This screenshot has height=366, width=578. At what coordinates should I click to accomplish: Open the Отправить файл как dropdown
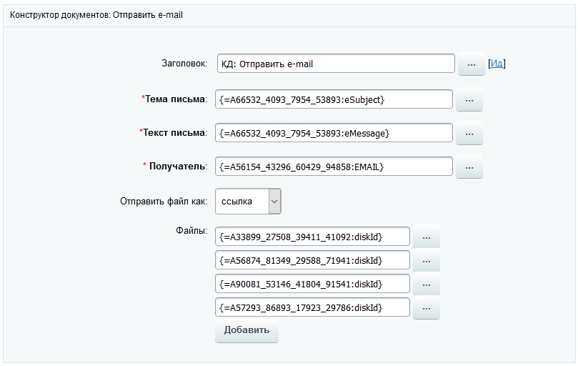[248, 202]
